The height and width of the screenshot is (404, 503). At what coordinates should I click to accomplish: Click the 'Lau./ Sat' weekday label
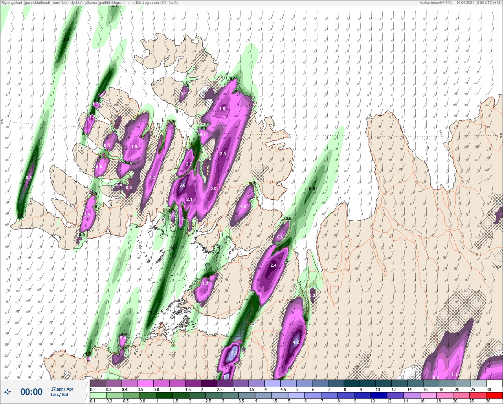point(59,395)
